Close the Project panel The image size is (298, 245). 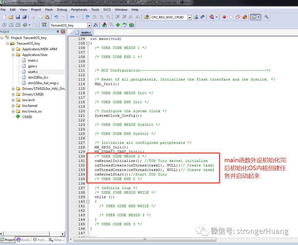pyautogui.click(x=63, y=32)
